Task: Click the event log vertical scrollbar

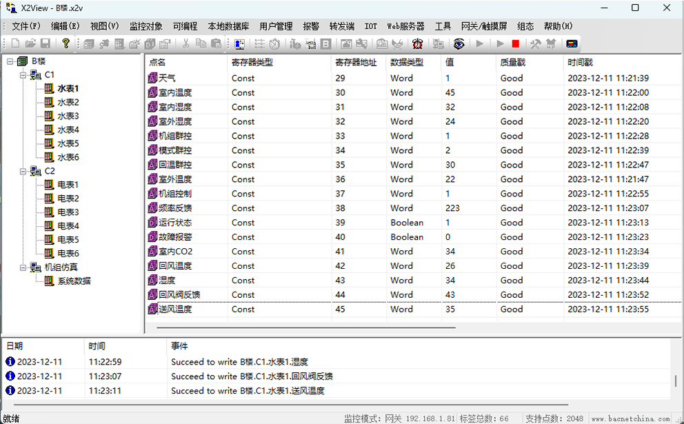Action: click(x=676, y=381)
